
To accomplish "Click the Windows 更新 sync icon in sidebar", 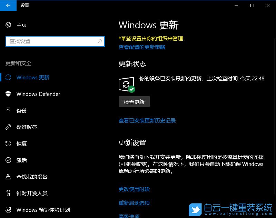I will click(x=8, y=77).
